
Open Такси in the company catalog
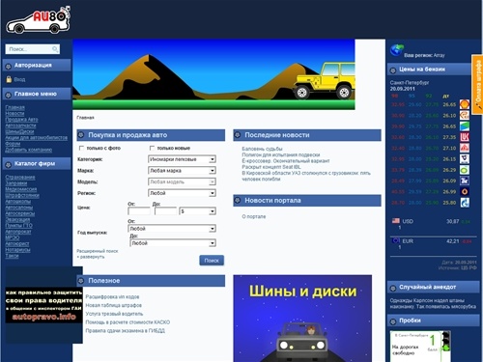pyautogui.click(x=12, y=256)
